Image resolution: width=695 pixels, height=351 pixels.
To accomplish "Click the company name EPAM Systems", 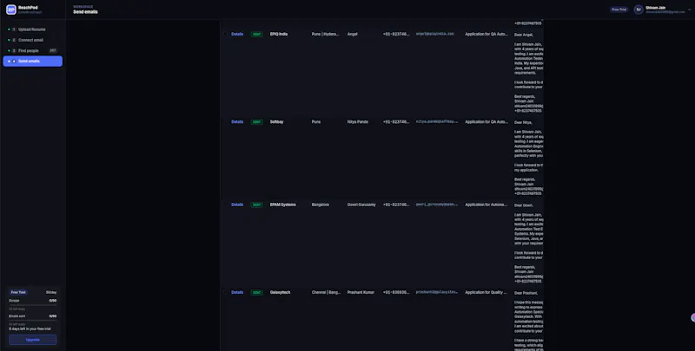I will pyautogui.click(x=283, y=205).
